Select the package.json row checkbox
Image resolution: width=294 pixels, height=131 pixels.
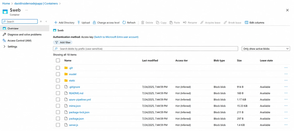click(58, 119)
